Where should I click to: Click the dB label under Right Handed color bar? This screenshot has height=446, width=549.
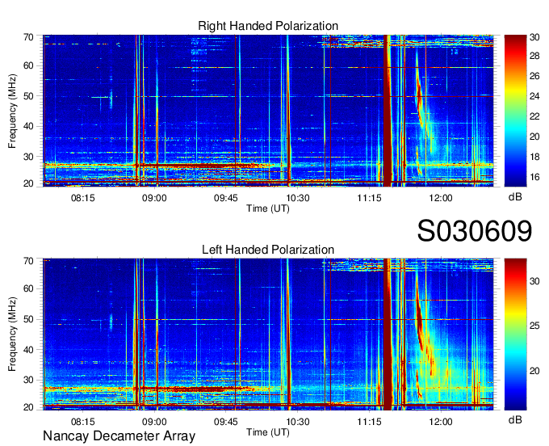tap(515, 197)
